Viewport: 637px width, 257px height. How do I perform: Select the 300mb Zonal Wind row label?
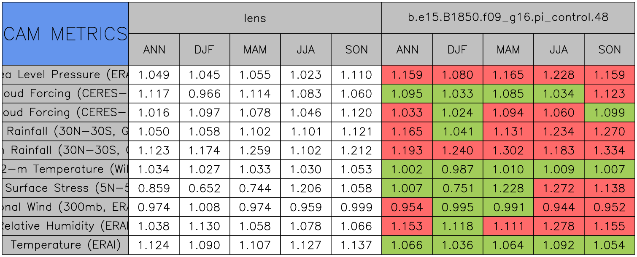(65, 207)
